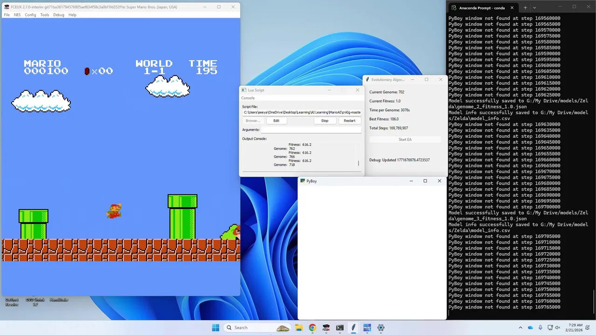The height and width of the screenshot is (335, 596).
Task: Maximize the PyBoy window
Action: click(425, 181)
